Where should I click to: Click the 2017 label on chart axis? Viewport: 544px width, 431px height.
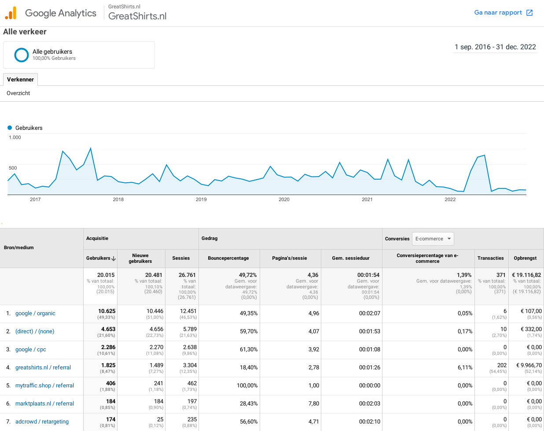tap(35, 199)
